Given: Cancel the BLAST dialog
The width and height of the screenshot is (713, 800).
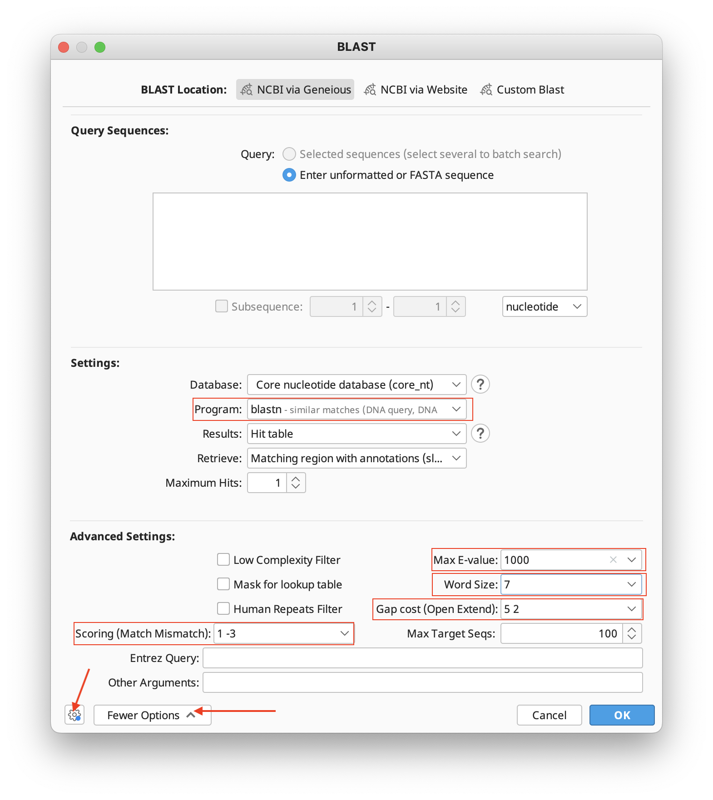Looking at the screenshot, I should coord(549,715).
